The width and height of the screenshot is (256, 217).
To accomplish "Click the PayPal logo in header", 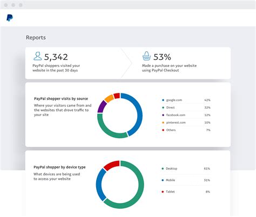I will tap(10, 18).
